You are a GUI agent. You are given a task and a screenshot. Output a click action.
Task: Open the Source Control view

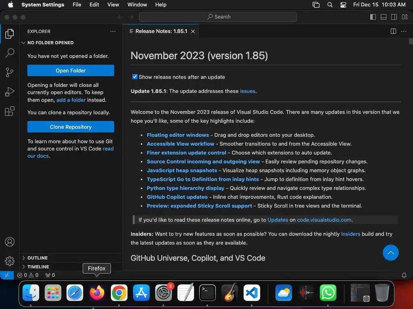click(10, 72)
